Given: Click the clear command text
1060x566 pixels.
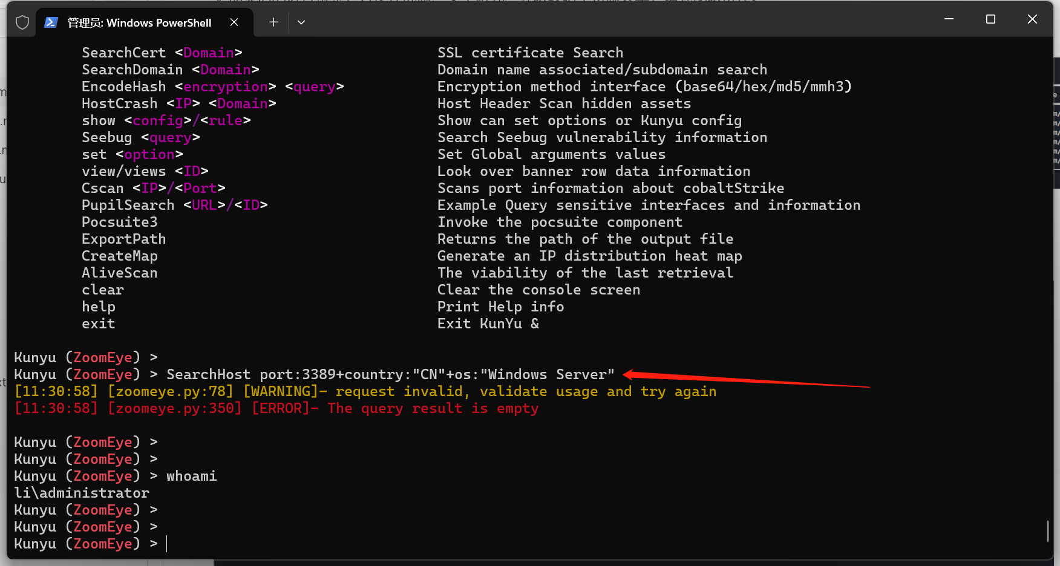Looking at the screenshot, I should 102,290.
